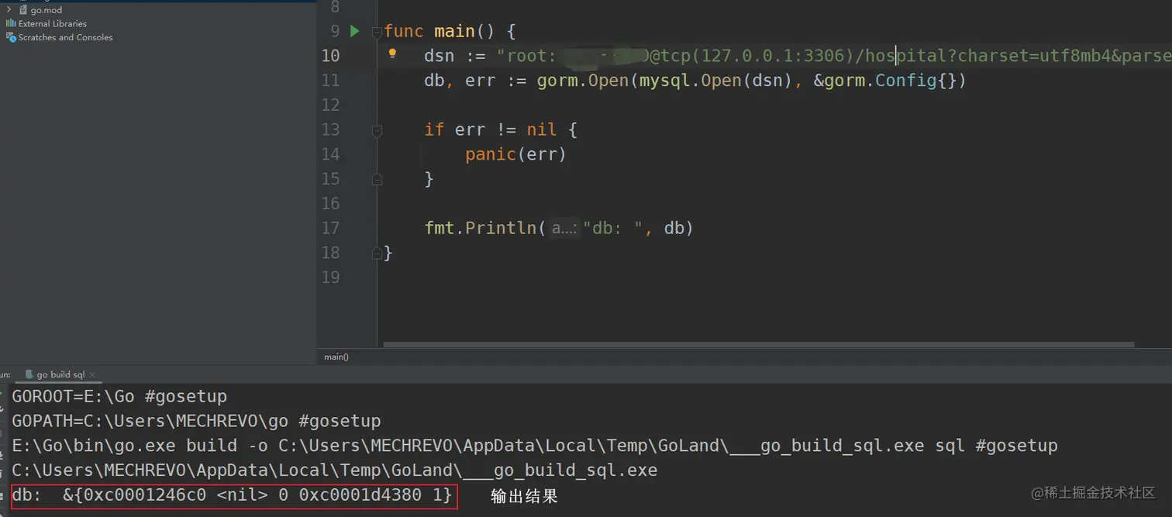Click the fold end marker on line 18
Viewport: 1172px width, 517px height.
point(377,253)
